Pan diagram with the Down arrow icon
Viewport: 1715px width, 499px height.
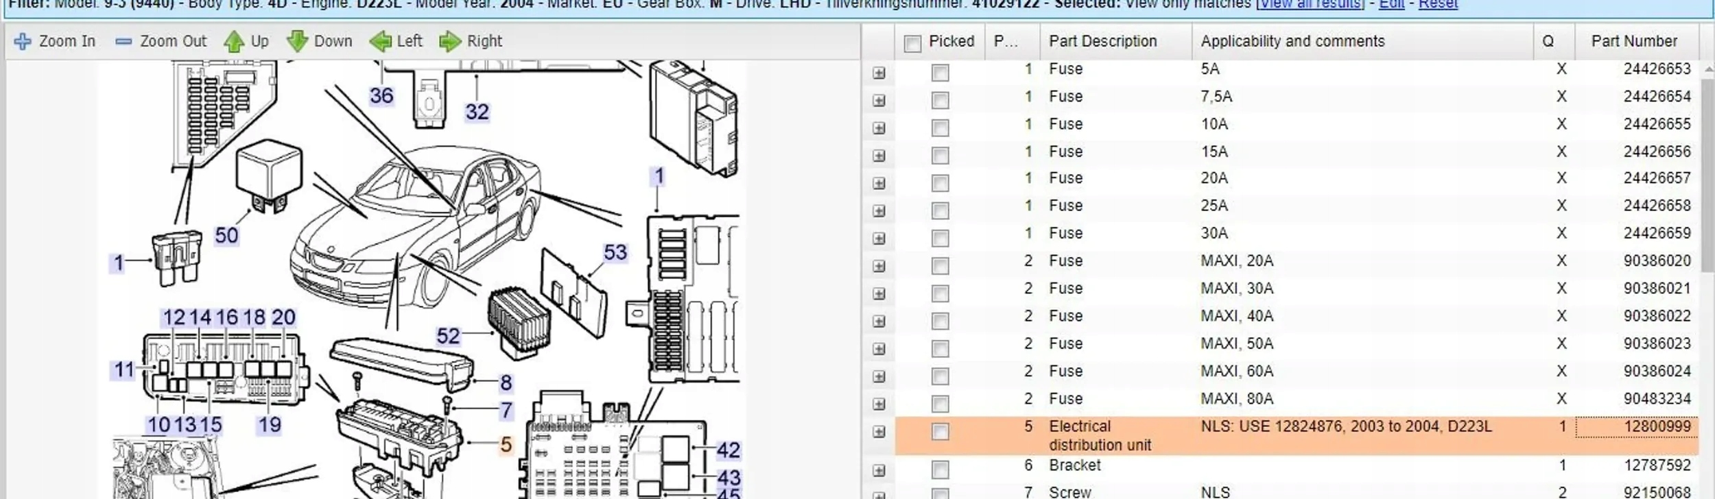tap(297, 42)
